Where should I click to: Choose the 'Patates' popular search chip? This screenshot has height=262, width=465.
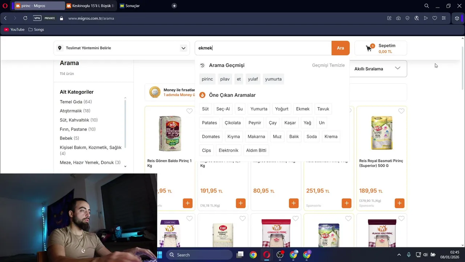point(209,123)
